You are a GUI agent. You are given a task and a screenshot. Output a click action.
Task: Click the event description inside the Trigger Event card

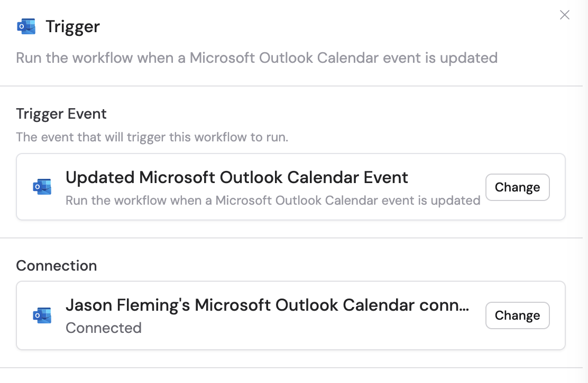(x=273, y=200)
